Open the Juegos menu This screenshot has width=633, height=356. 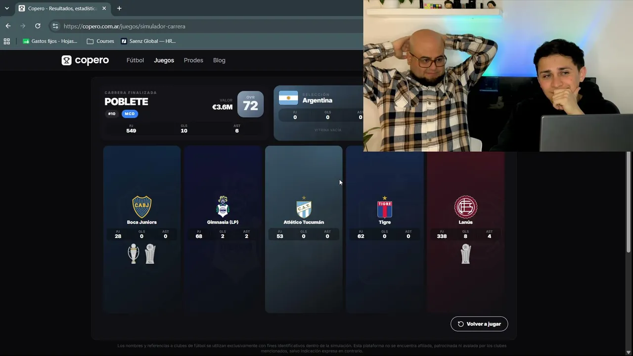click(164, 60)
